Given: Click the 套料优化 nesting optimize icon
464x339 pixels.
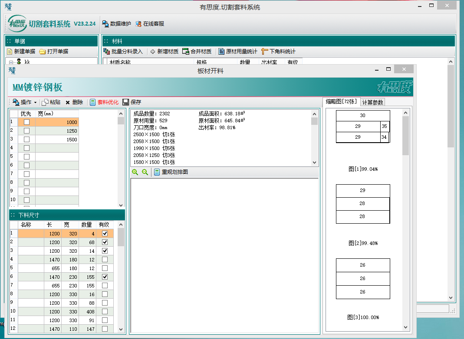Looking at the screenshot, I should tap(92, 102).
